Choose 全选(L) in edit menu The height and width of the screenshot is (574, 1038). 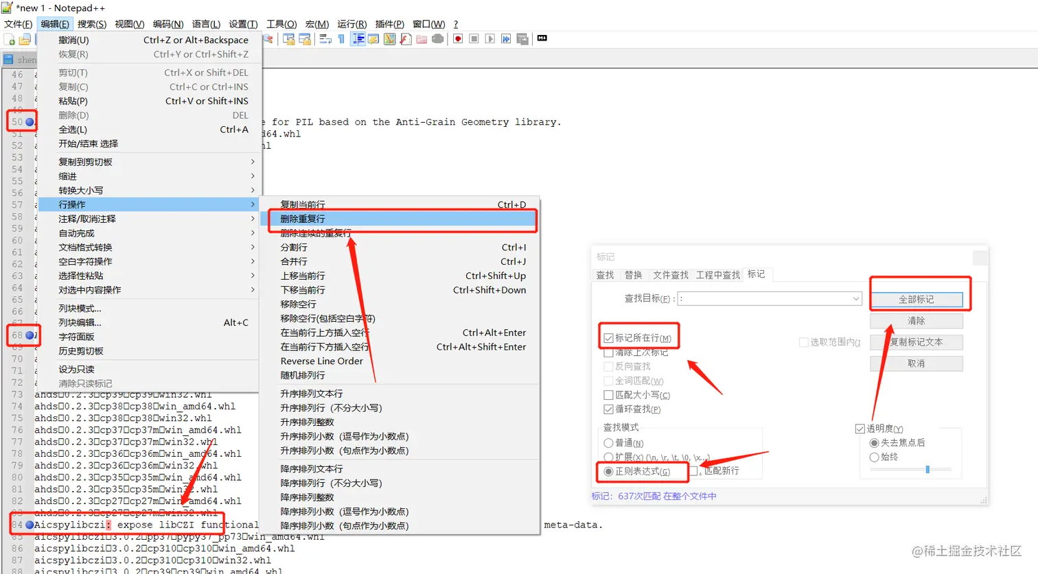click(x=149, y=130)
